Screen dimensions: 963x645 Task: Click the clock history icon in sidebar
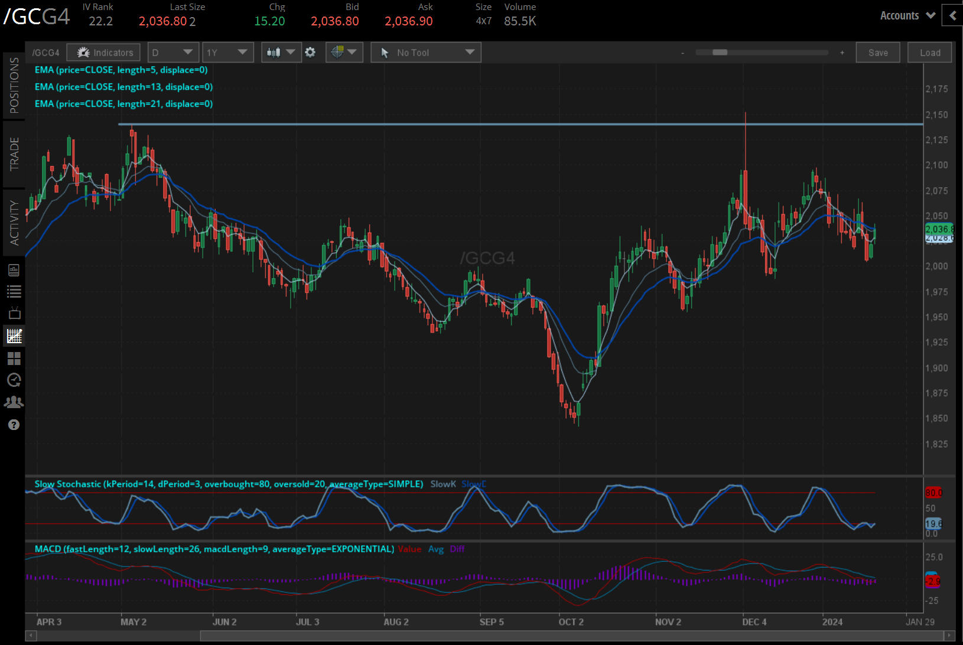14,380
